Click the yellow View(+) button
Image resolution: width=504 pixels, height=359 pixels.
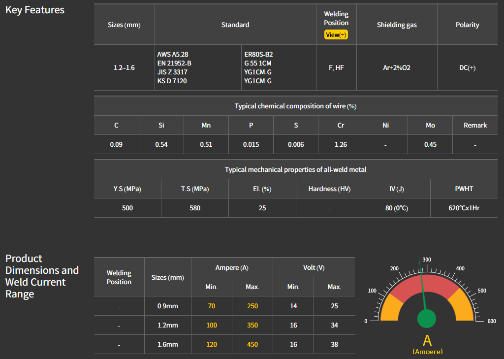[x=336, y=35]
